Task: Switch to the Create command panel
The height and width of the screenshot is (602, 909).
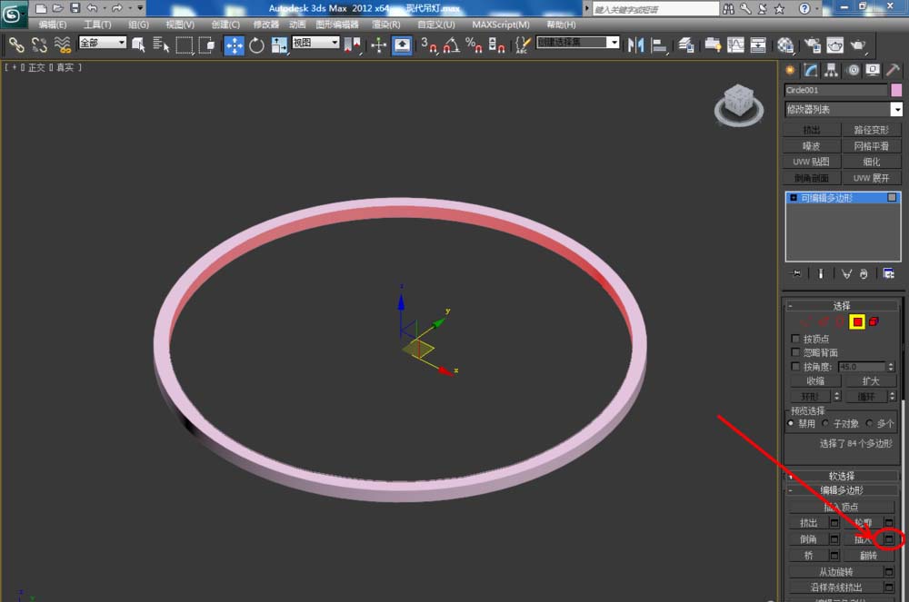Action: point(790,71)
